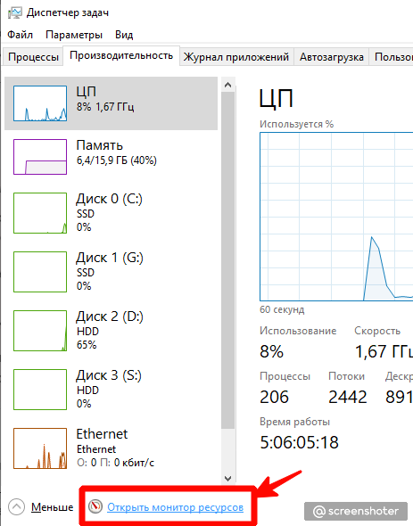Open Диск 0 (C:) SSD performance item
The width and height of the screenshot is (413, 526).
(x=111, y=213)
